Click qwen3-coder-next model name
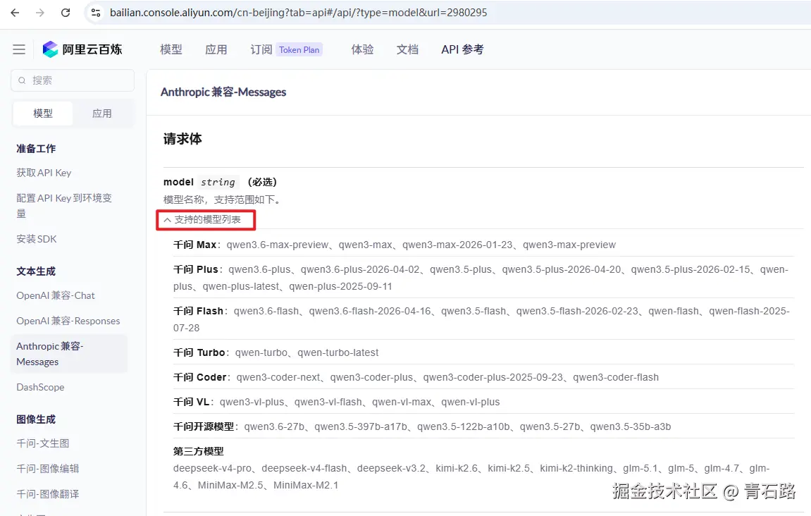 coord(278,377)
